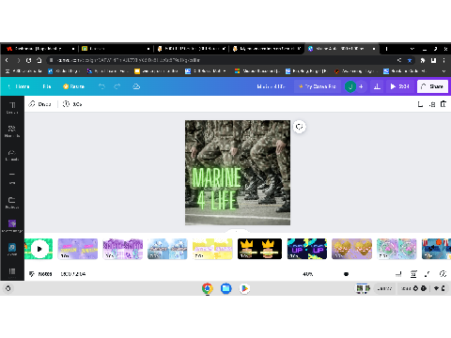Switch to the fourth Chrome tab

tap(267, 49)
